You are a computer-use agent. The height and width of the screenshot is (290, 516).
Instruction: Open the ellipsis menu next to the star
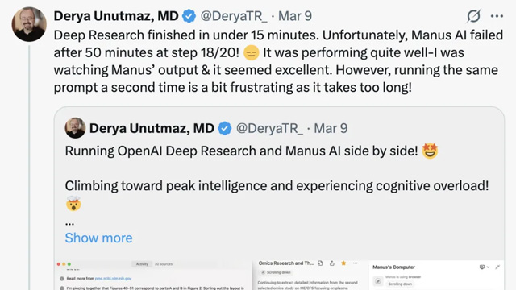[x=355, y=263]
